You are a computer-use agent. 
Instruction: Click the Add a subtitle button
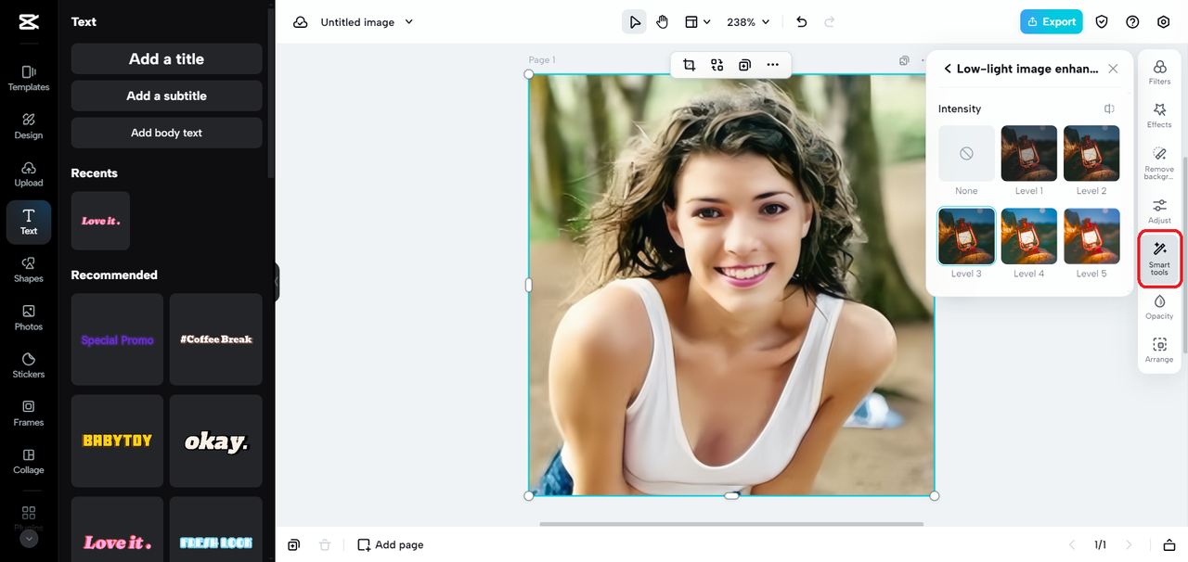click(x=166, y=96)
